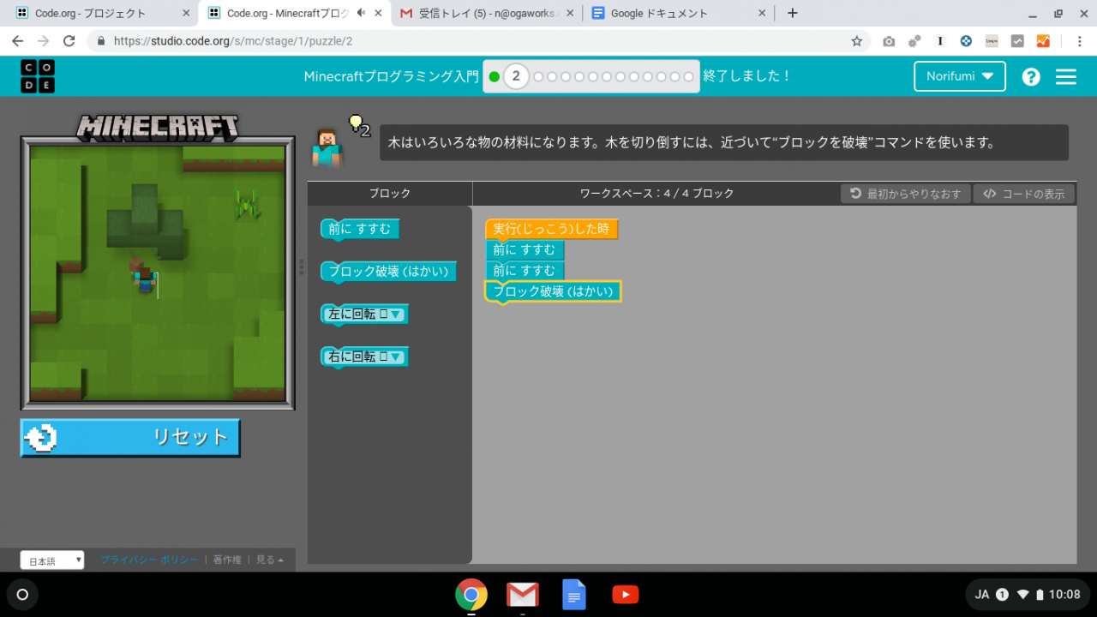Open the help question mark icon
This screenshot has height=617, width=1097.
pyautogui.click(x=1031, y=76)
